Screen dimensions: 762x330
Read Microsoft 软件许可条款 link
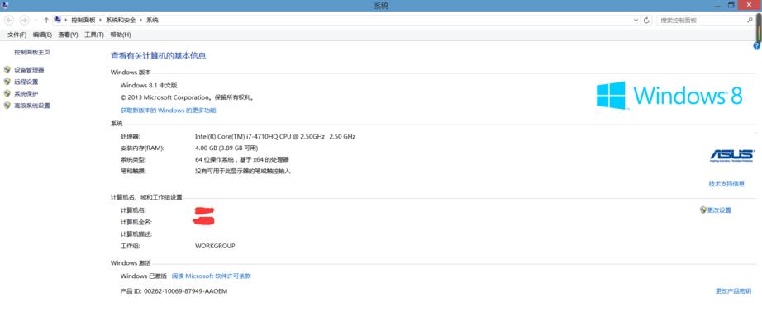tap(212, 276)
